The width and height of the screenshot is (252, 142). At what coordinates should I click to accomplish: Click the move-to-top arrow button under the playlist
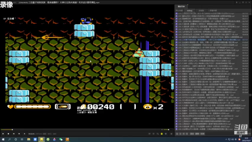(x=177, y=134)
